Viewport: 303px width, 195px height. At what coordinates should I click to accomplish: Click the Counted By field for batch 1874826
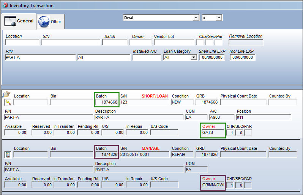point(283,154)
